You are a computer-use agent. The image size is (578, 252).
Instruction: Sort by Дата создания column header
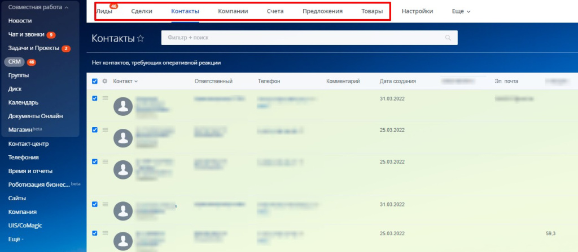pos(398,81)
